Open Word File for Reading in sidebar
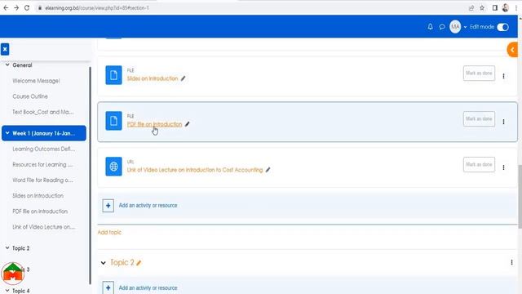522x294 pixels. click(42, 180)
